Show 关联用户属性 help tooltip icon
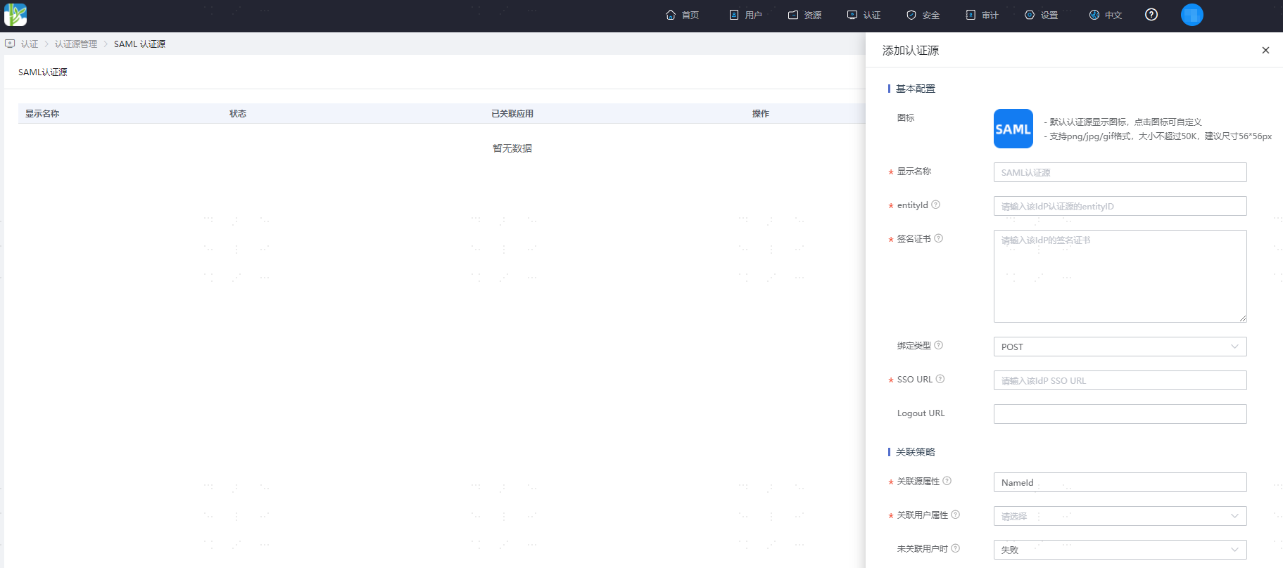Screen dimensions: 1283x568 pyautogui.click(x=956, y=515)
